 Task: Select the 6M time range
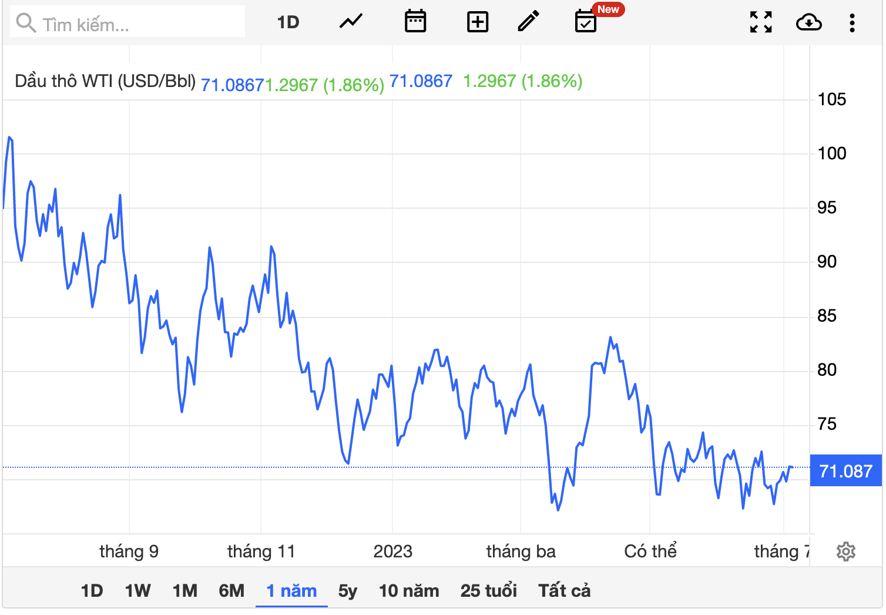click(x=231, y=590)
